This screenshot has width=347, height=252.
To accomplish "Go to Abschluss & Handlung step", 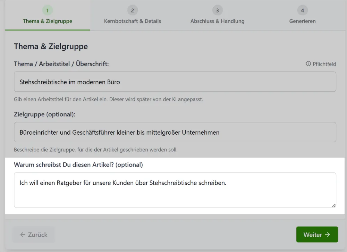I will point(217,15).
